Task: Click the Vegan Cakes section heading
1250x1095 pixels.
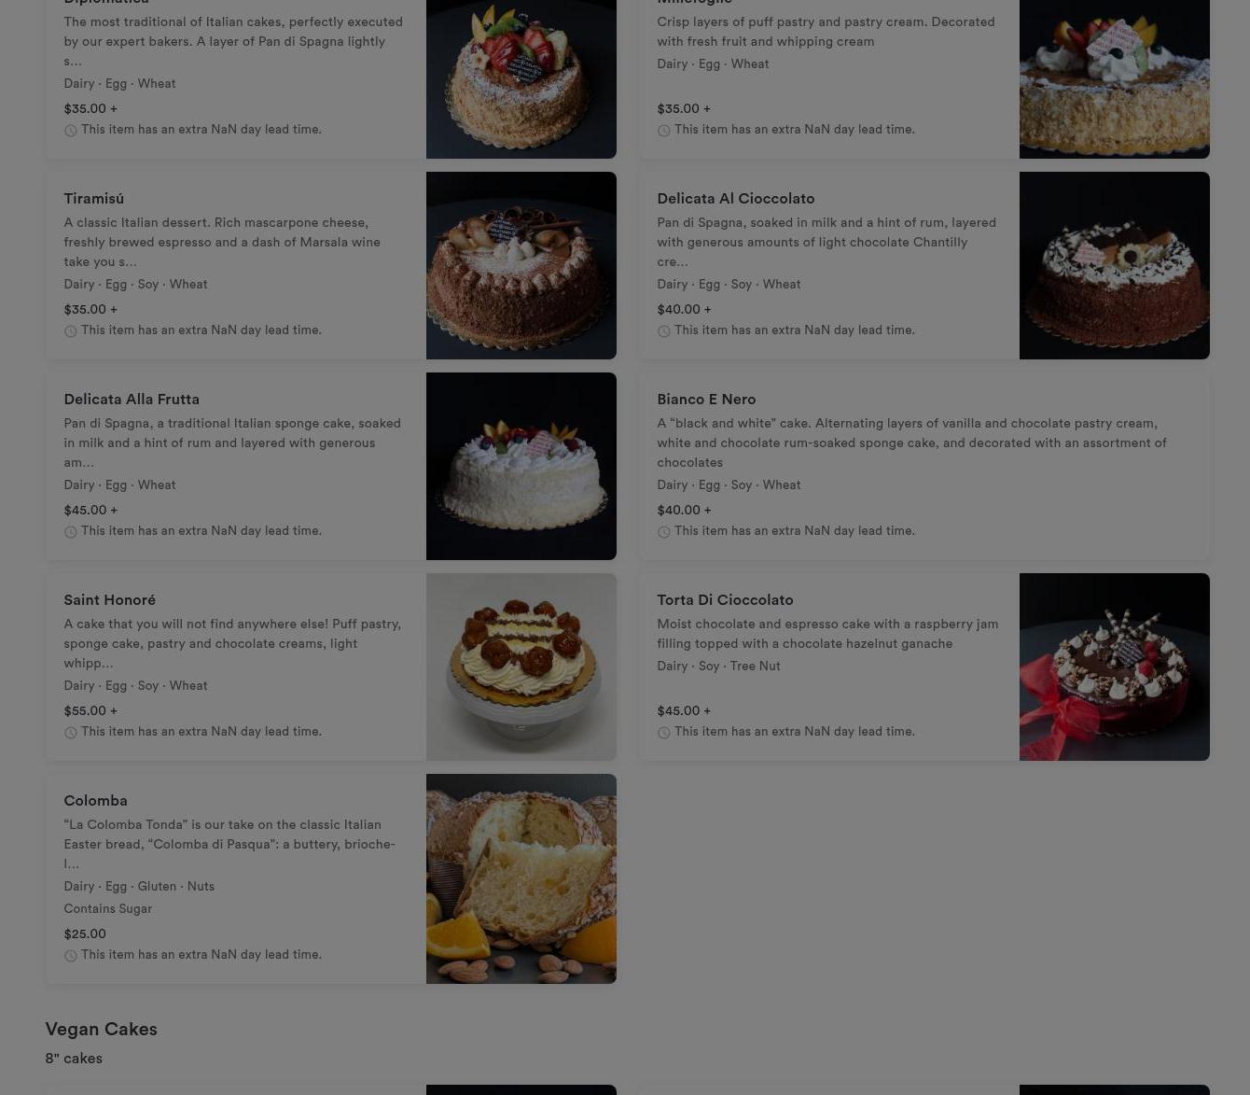Action: pos(101,1030)
